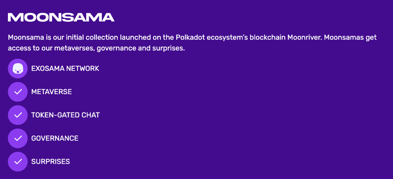This screenshot has width=393, height=179.
Task: Click the Moonsama avatar icon beside Exosama Network
Action: pos(17,69)
